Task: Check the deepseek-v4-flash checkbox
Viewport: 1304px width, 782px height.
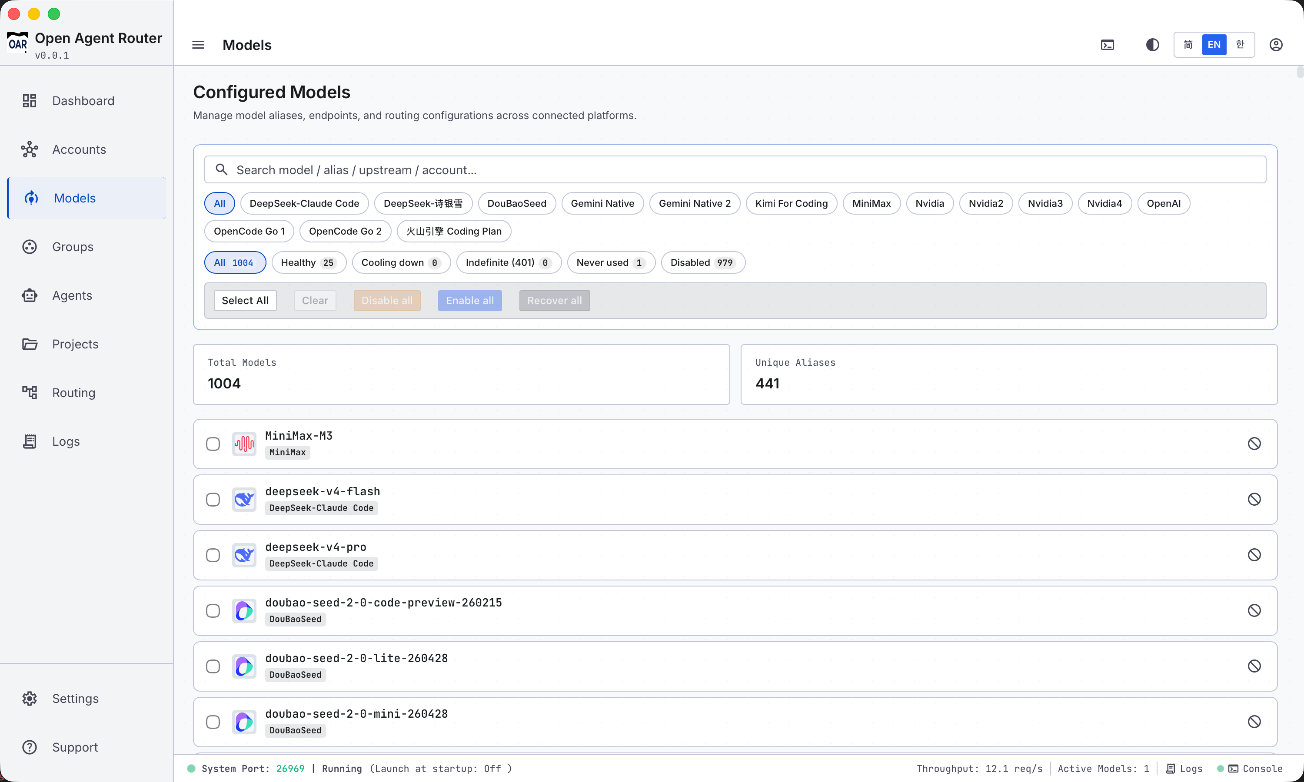Action: tap(213, 500)
